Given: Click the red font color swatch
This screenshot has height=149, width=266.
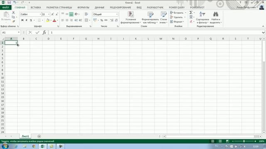Looking at the screenshot, I should point(54,20).
